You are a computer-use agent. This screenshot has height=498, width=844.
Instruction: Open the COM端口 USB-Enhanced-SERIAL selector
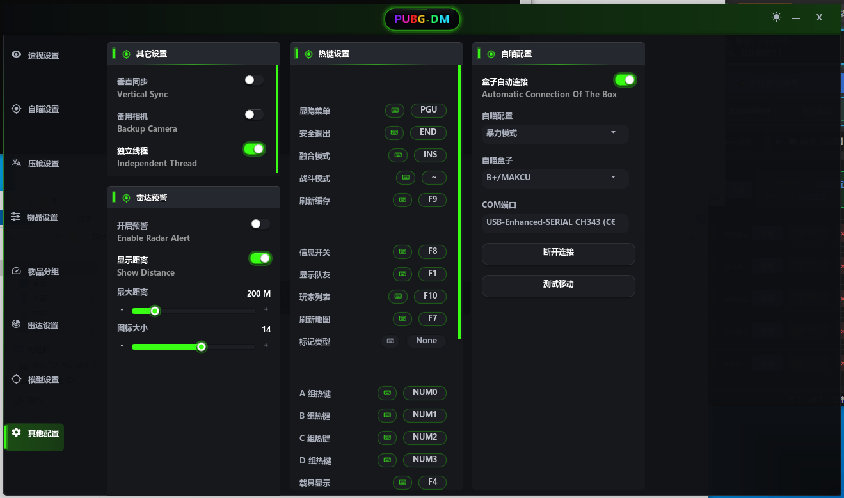[x=555, y=222]
